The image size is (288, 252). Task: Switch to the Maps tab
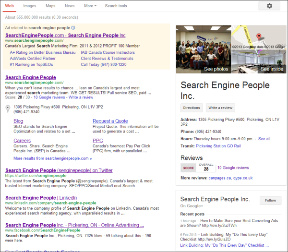tap(50, 6)
